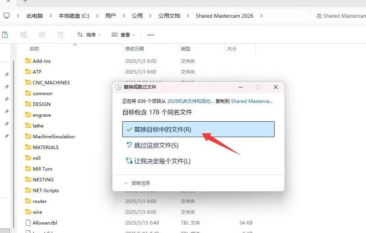Expand chevron after 本地磁盘 (C:)
Screen dimensions: 366x233
tap(97, 16)
